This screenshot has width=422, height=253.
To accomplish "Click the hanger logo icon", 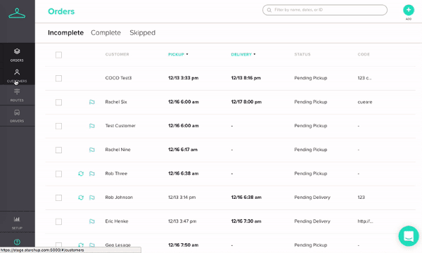I will (17, 13).
